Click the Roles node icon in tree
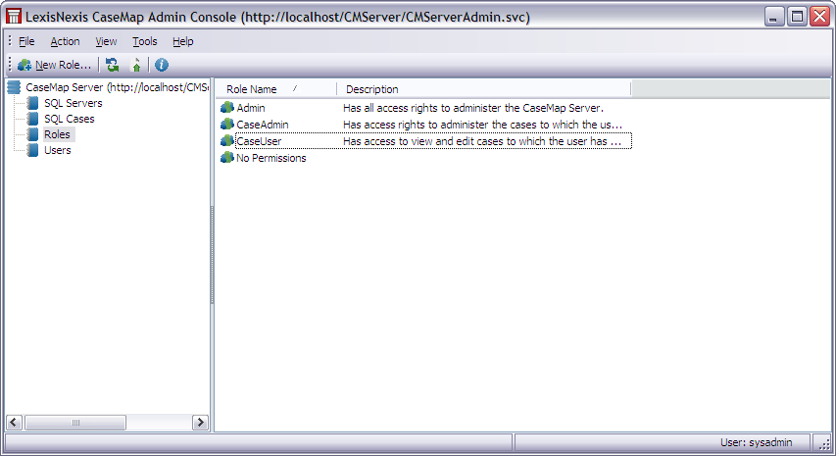The width and height of the screenshot is (836, 456). [33, 134]
